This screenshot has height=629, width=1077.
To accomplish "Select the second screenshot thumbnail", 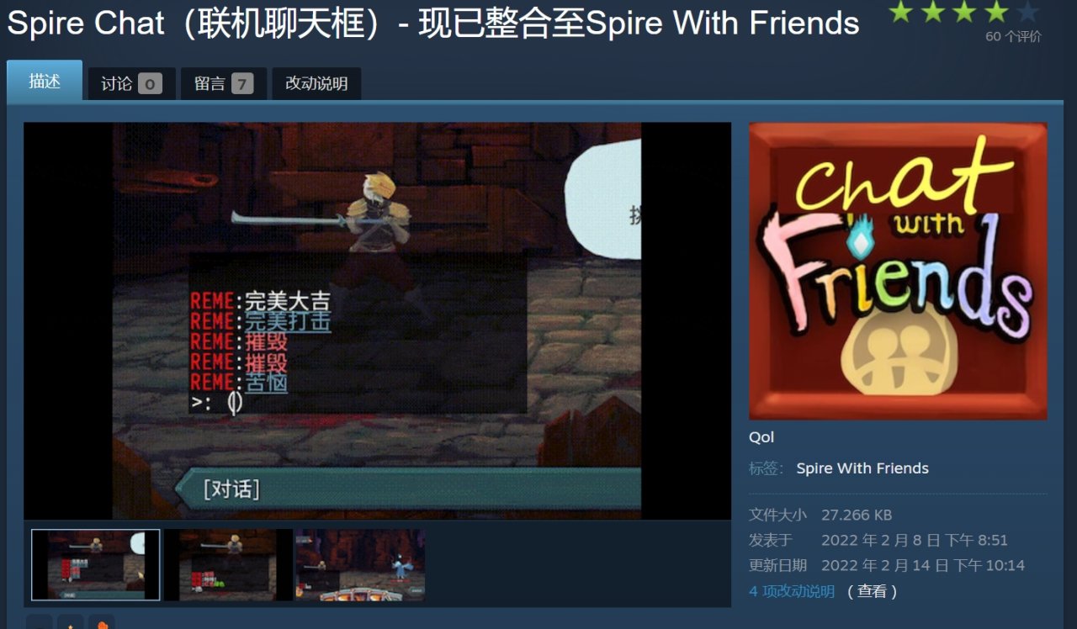I will (x=228, y=565).
